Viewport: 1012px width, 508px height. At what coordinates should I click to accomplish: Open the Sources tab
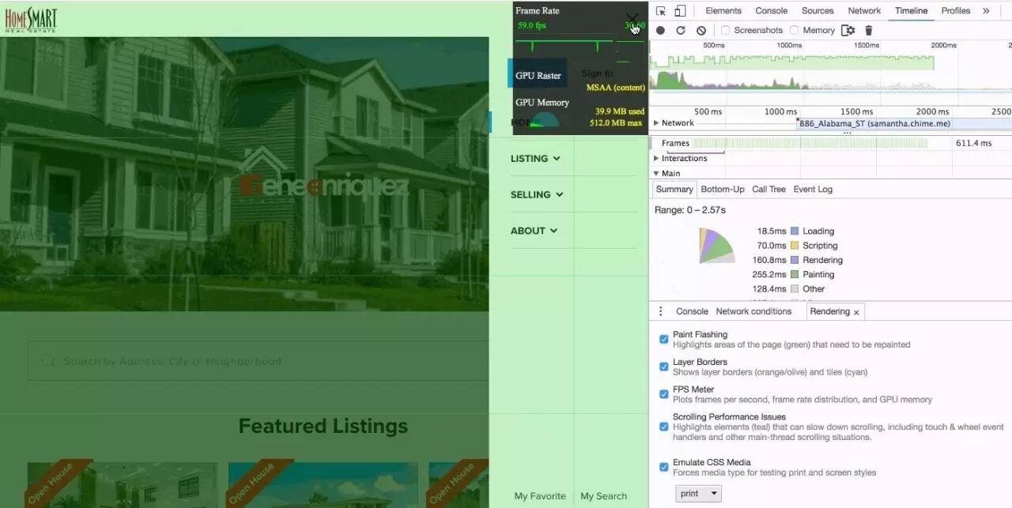818,11
